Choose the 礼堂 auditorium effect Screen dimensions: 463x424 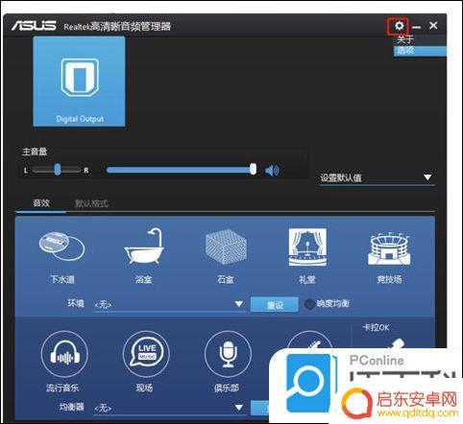tap(307, 257)
